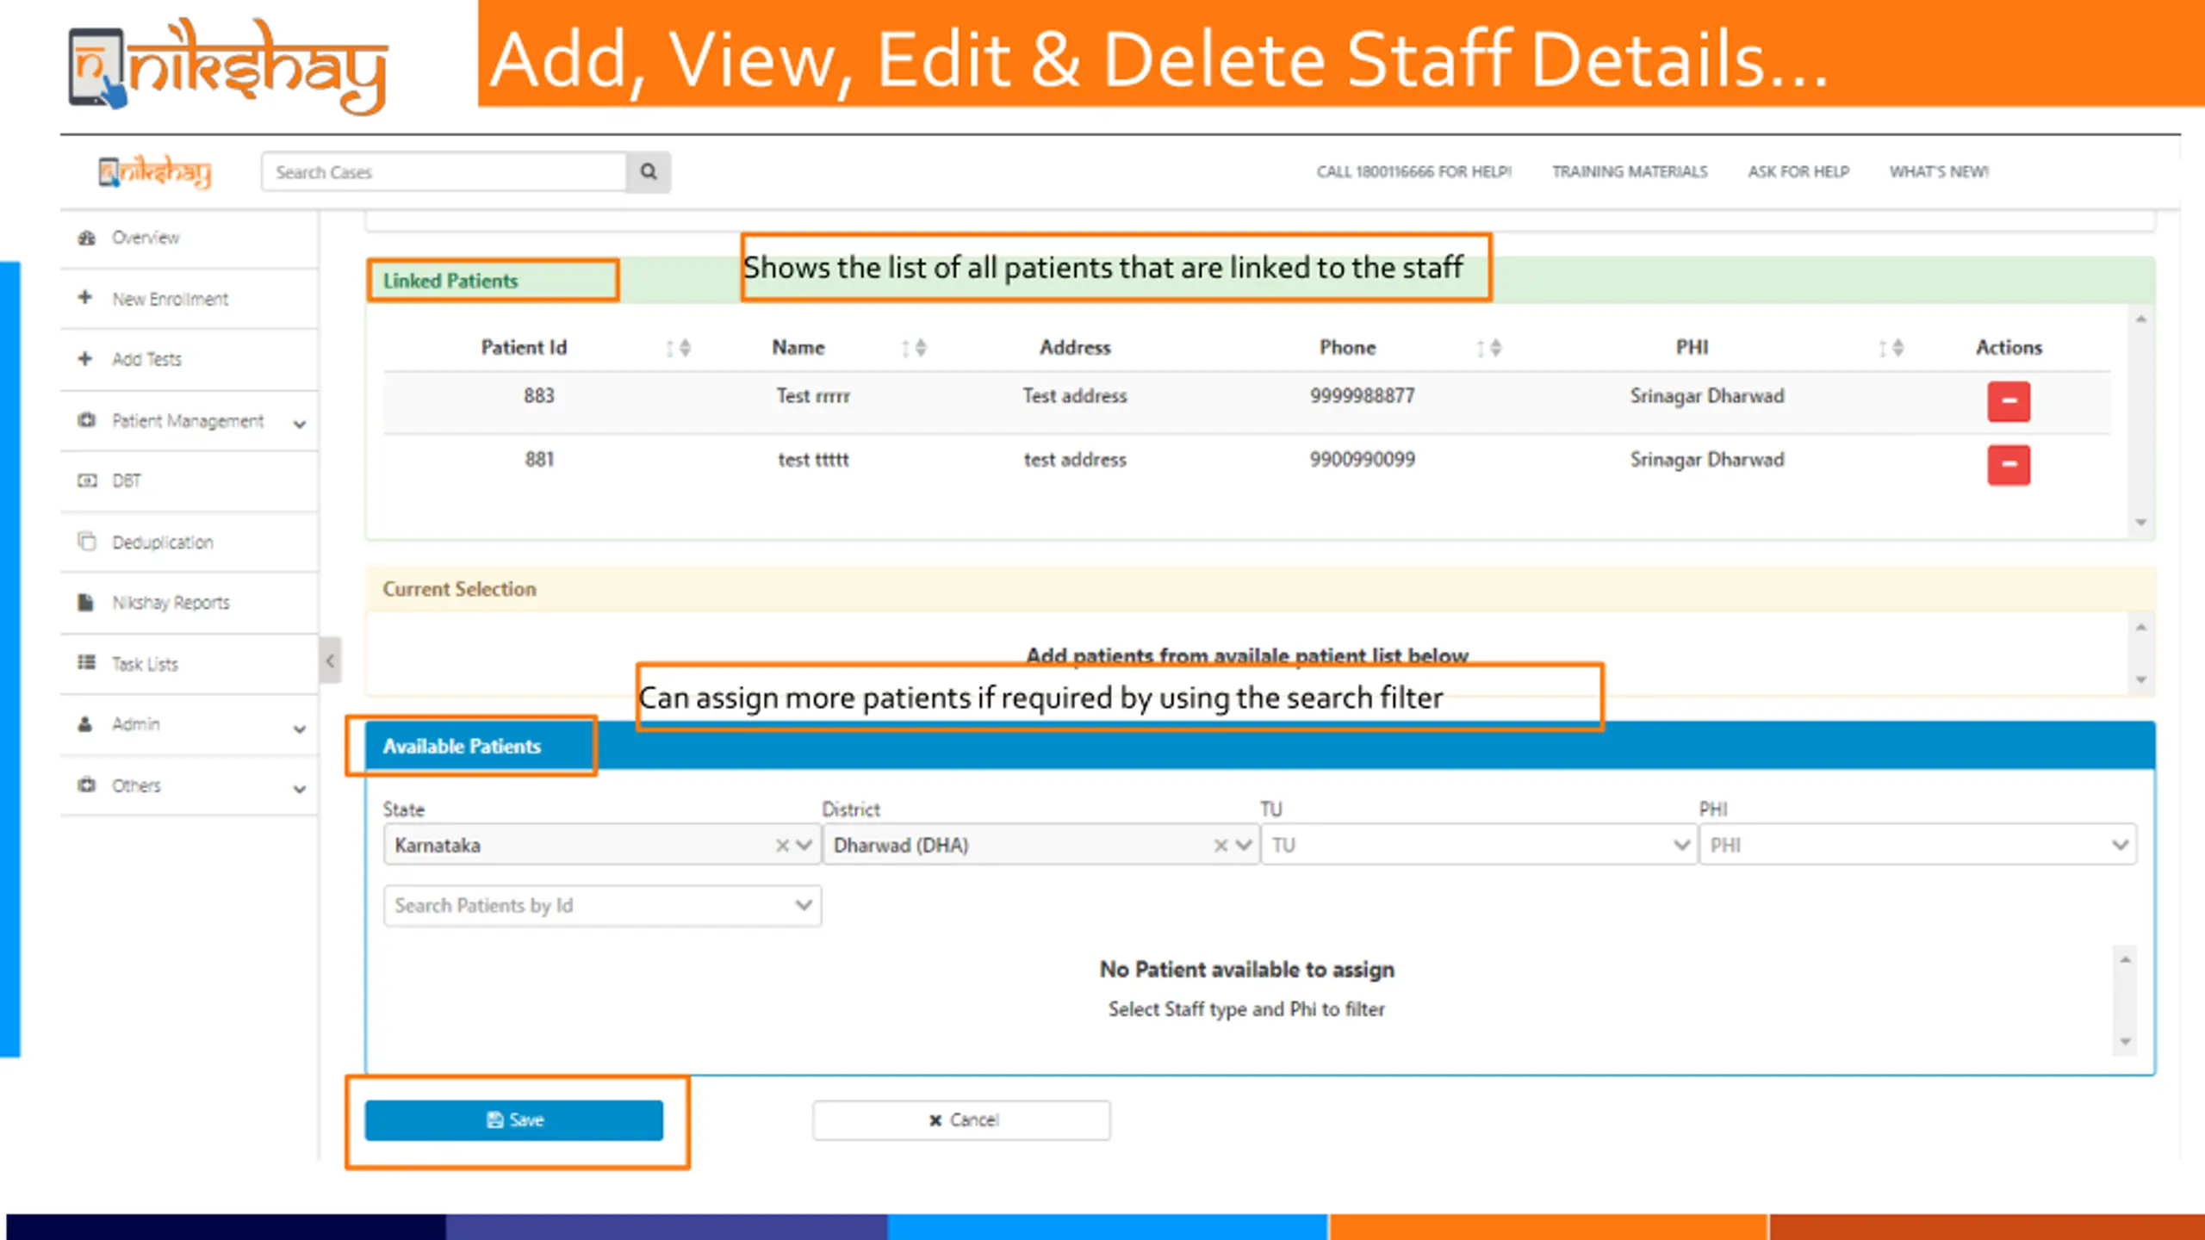This screenshot has height=1240, width=2205.
Task: Click Ask For Help link
Action: coord(1798,171)
